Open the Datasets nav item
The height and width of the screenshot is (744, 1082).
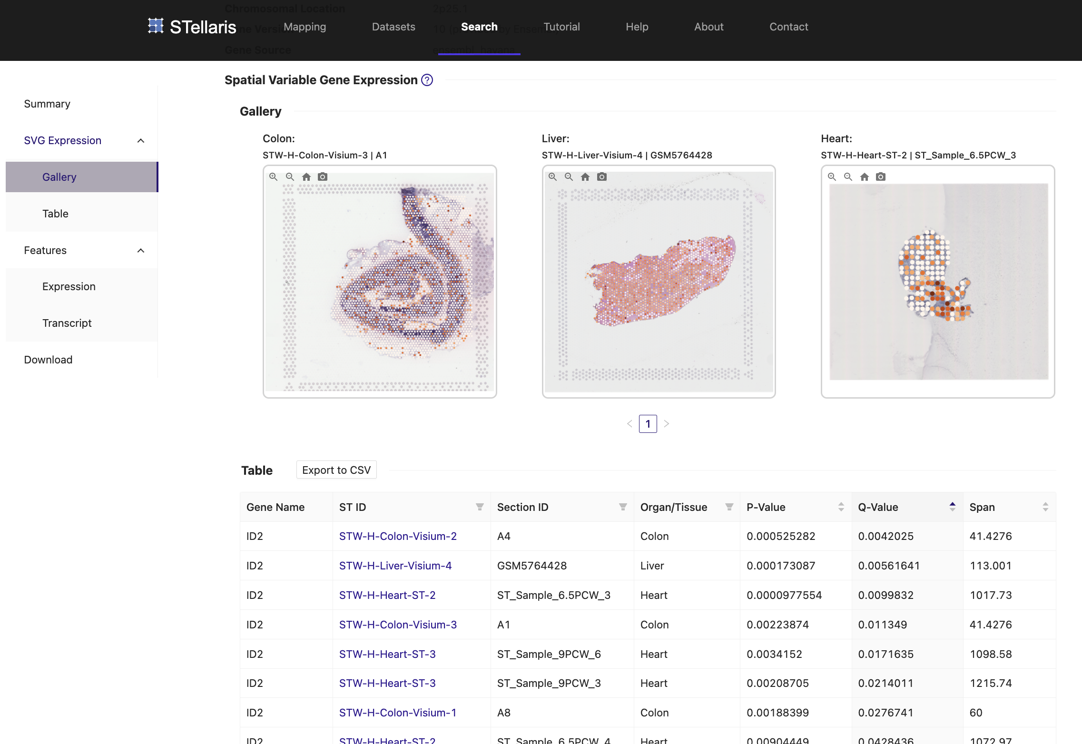[393, 27]
